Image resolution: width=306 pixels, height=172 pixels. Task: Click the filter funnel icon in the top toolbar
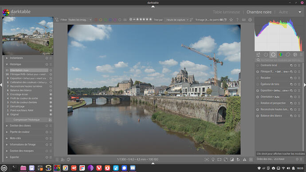point(57,20)
